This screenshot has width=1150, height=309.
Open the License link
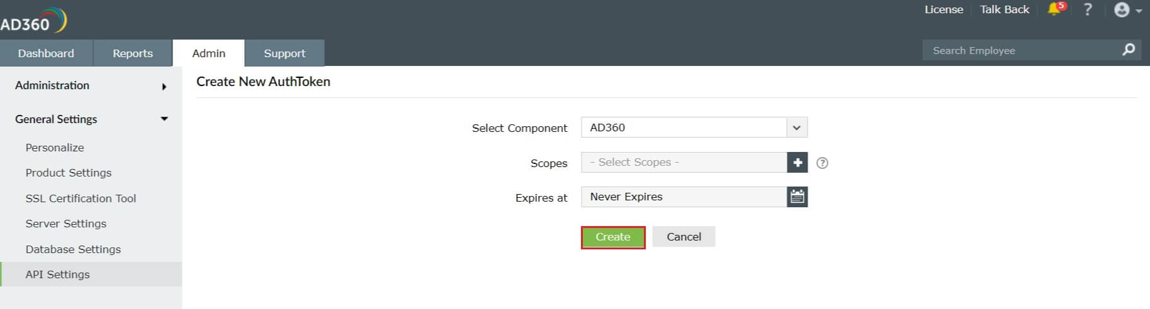944,9
